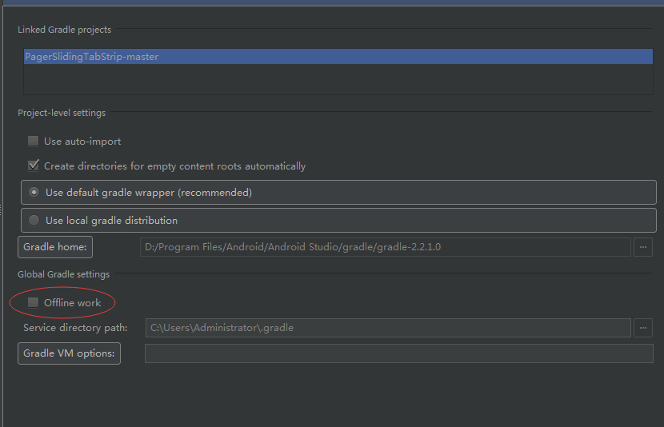664x427 pixels.
Task: Click into the Gradle VM options field
Action: [399, 353]
